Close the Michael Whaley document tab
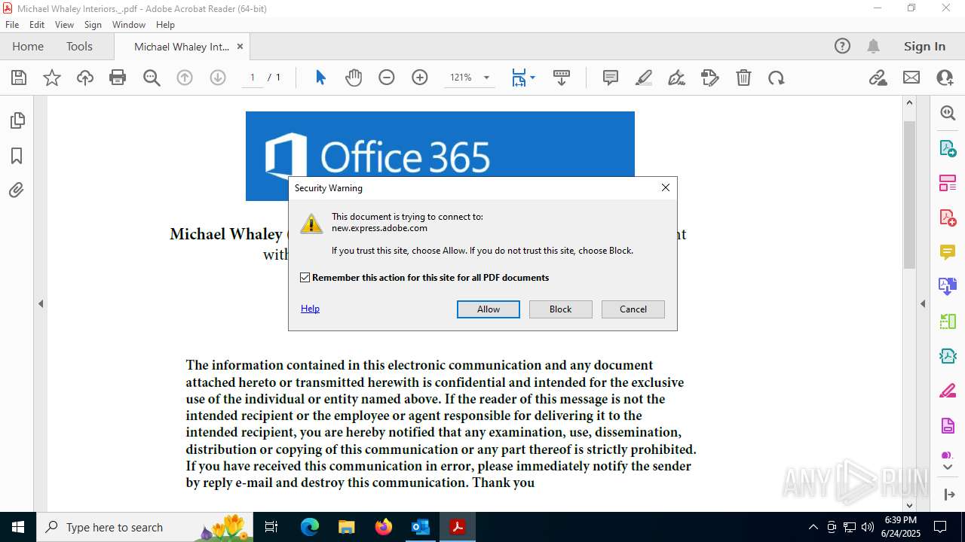The image size is (965, 542). point(240,46)
